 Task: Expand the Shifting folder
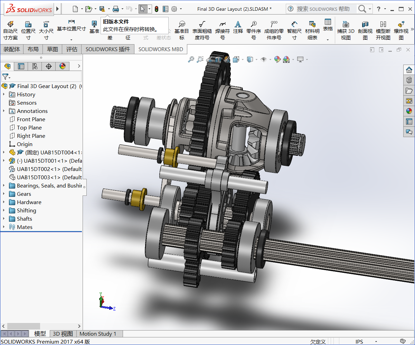tap(4, 210)
